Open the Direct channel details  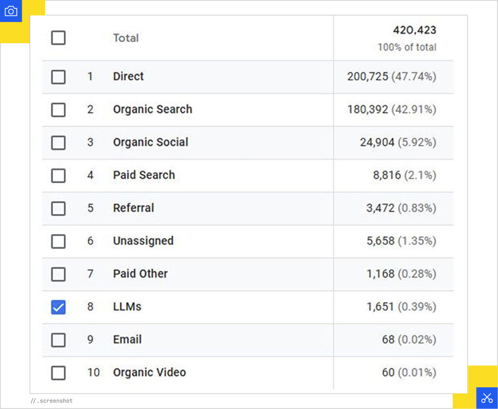[x=128, y=76]
